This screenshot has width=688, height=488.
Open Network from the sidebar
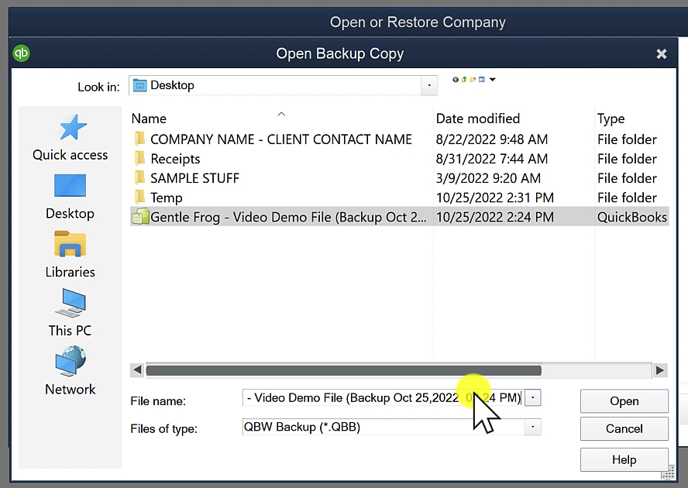click(71, 371)
